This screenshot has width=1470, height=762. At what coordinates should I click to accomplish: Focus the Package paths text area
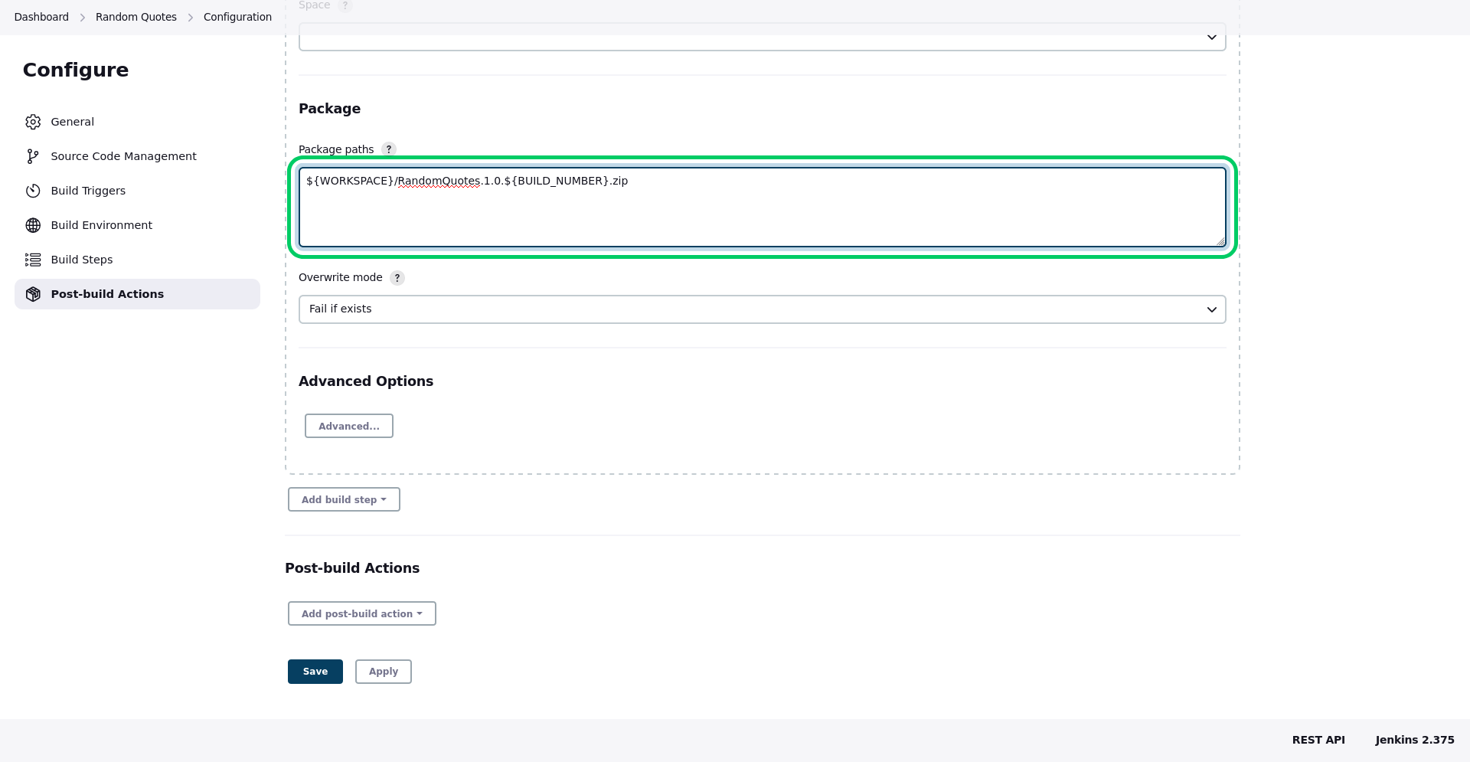(x=762, y=208)
